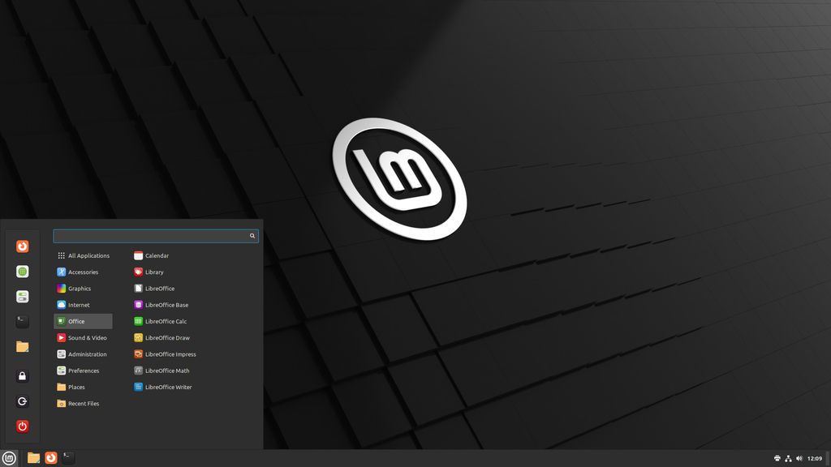Open LibreOffice Math

click(166, 371)
